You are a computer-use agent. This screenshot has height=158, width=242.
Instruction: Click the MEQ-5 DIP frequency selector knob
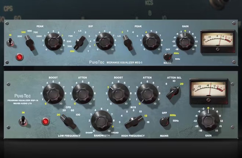coord(80,43)
